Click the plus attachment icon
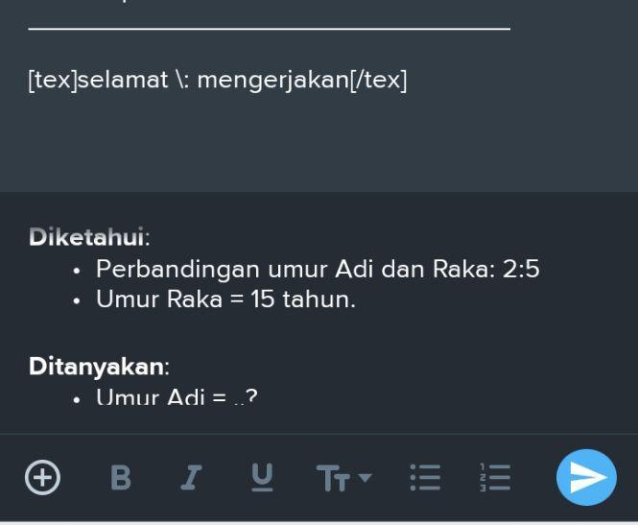 coord(43,477)
